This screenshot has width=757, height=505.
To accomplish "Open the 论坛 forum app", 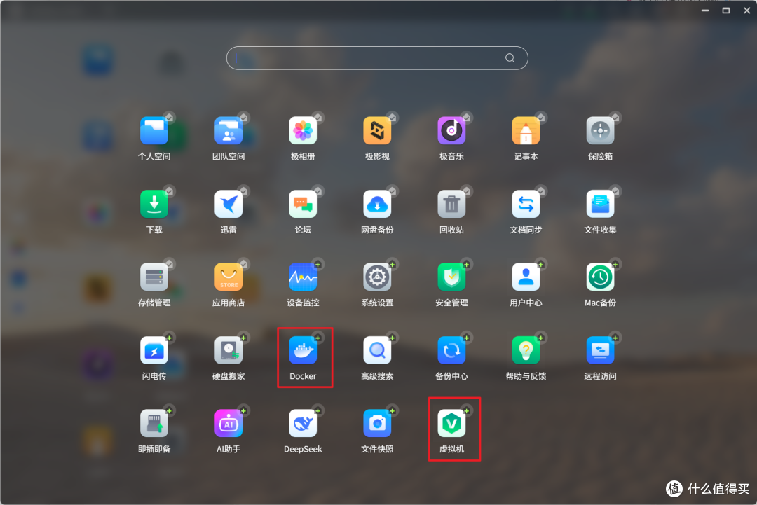I will tap(303, 204).
